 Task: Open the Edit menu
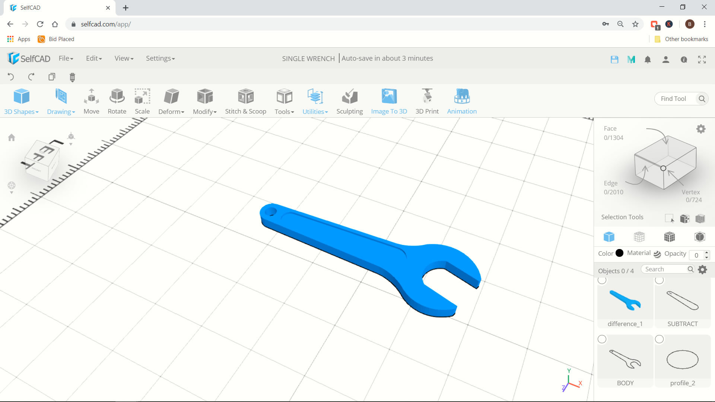pyautogui.click(x=93, y=58)
